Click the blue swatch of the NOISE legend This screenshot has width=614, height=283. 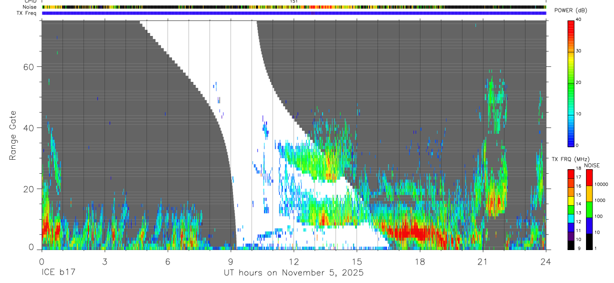point(589,226)
